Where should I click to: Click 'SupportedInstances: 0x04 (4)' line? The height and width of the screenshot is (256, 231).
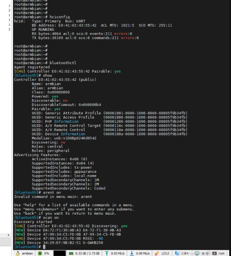pos(63,163)
